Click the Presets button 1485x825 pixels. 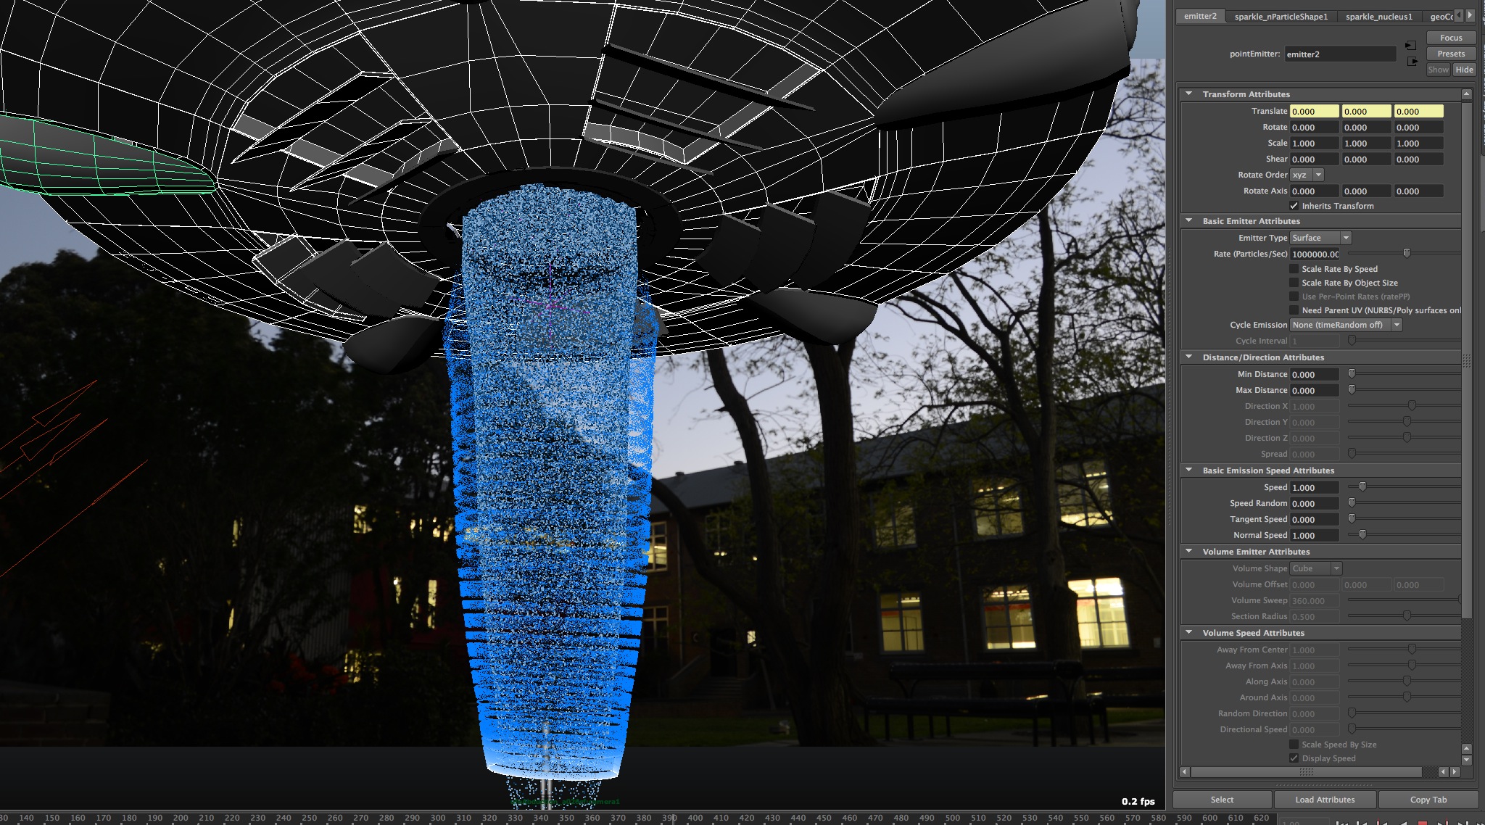point(1451,54)
